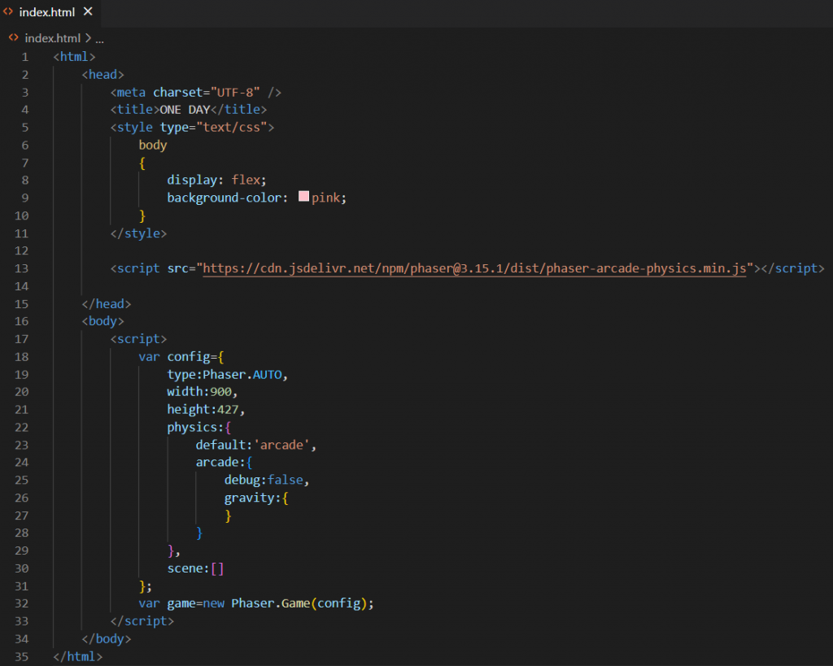Click the CSS body selector
833x666 pixels.
153,145
